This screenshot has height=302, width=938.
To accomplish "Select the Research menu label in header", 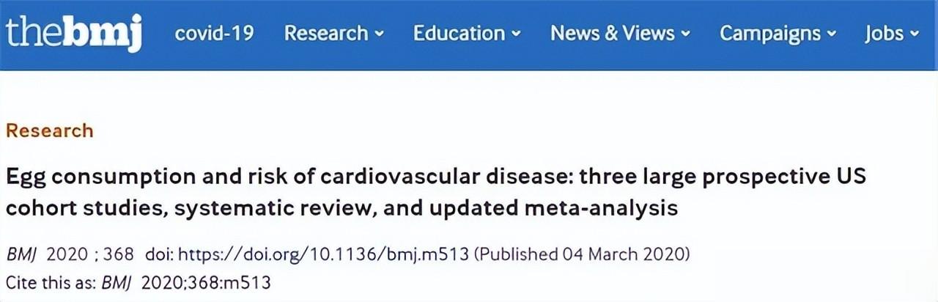I will tap(326, 34).
